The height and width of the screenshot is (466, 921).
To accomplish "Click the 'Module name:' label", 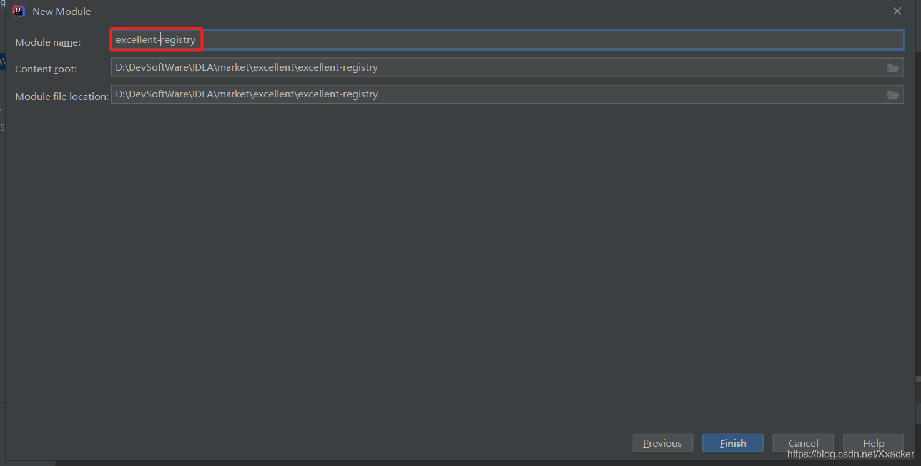I will click(x=48, y=42).
